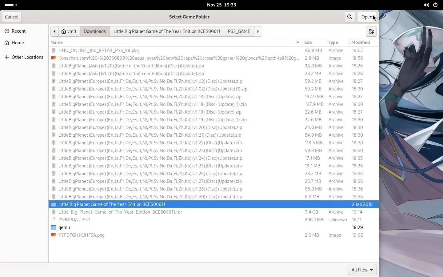This screenshot has width=443, height=277.
Task: Click Little_Big_Planet_Game_of_The_Year_Edition_BCES00611.rar name
Action: pyautogui.click(x=120, y=212)
